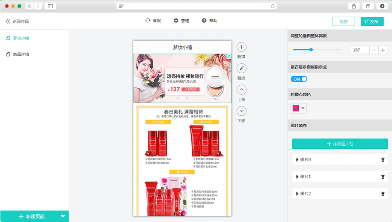
Task: Click the 新增 plus icon
Action: pos(241,47)
